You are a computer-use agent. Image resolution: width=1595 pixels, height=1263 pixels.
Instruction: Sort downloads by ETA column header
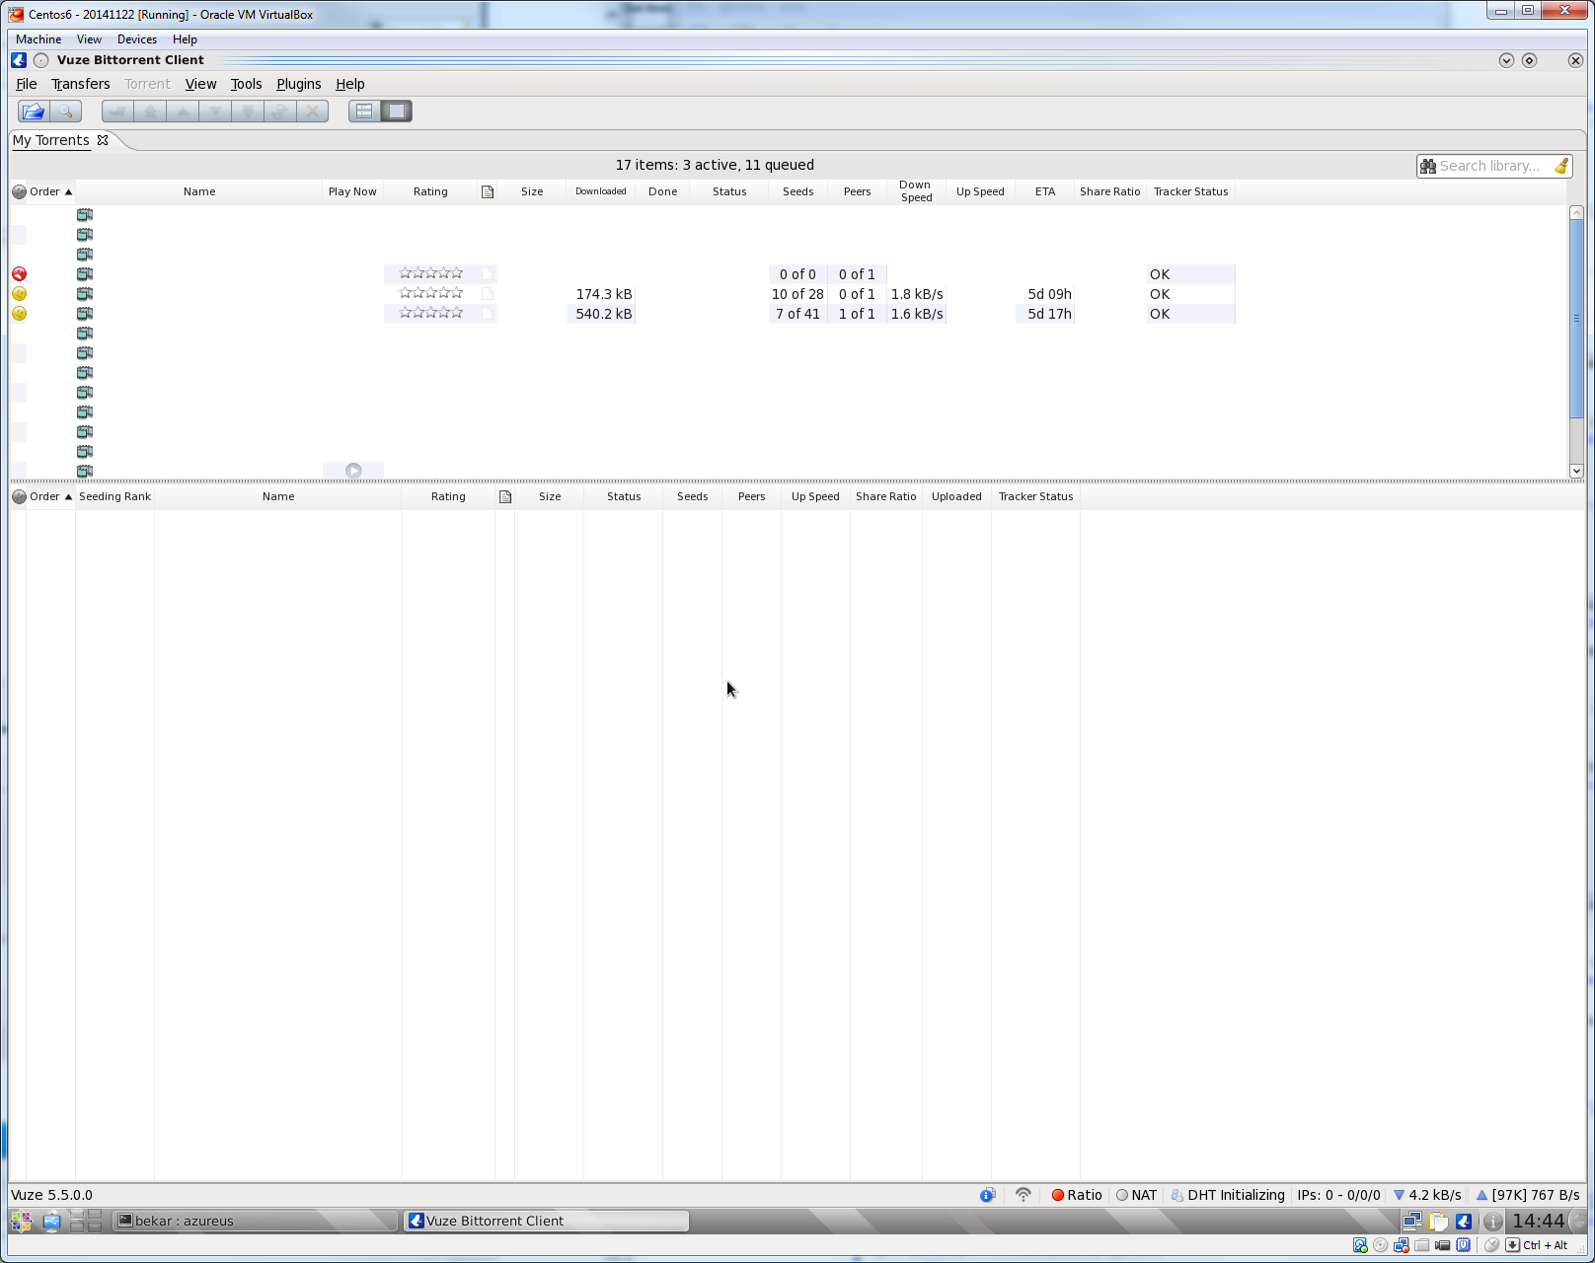coord(1045,191)
